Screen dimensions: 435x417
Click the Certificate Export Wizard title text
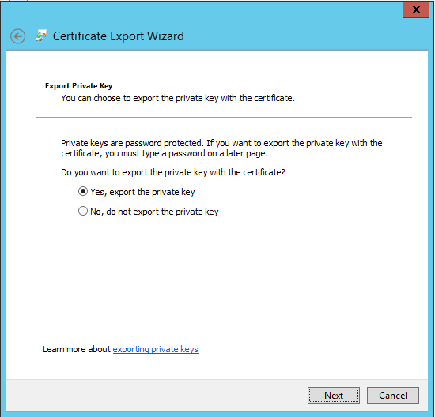pyautogui.click(x=119, y=36)
